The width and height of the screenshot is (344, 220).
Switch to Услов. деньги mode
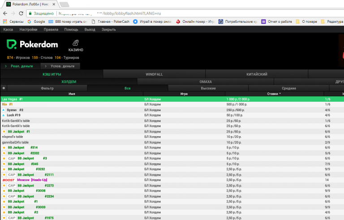[60, 66]
